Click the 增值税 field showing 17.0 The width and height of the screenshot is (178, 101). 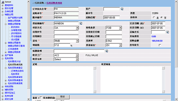point(62,45)
